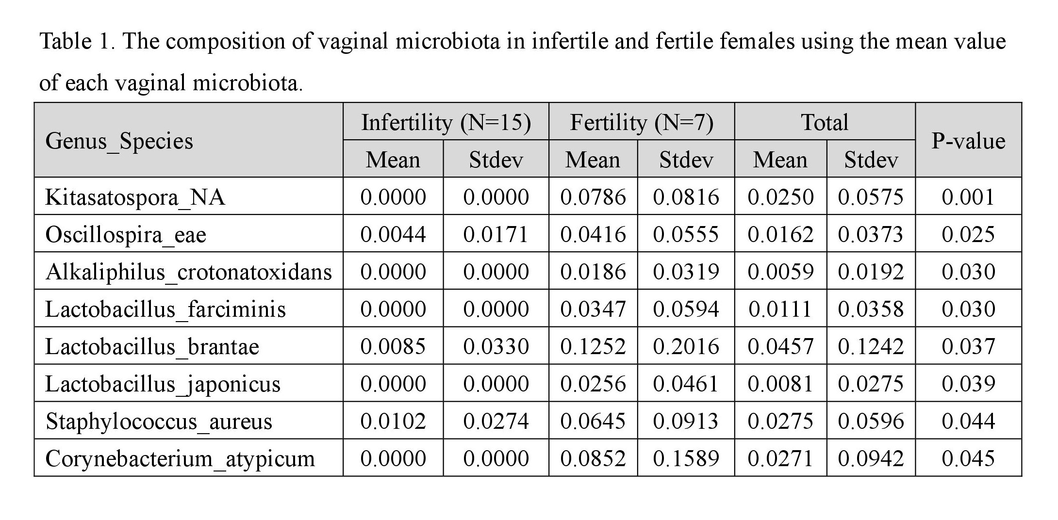Click the P-value cell showing 0.045
This screenshot has width=1058, height=520.
coord(968,458)
